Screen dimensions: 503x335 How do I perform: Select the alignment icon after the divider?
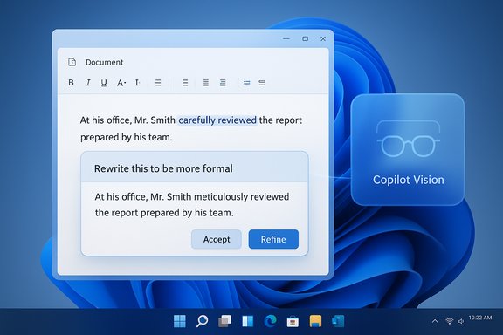[x=185, y=82]
